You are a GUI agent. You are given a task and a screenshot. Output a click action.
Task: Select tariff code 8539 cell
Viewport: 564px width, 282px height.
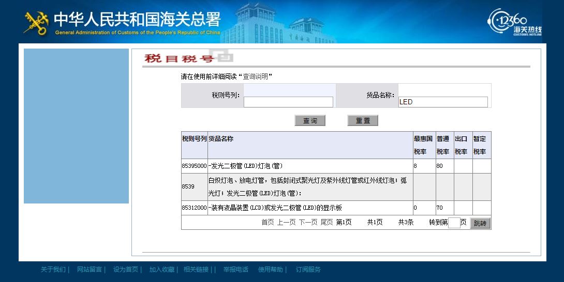(194, 187)
